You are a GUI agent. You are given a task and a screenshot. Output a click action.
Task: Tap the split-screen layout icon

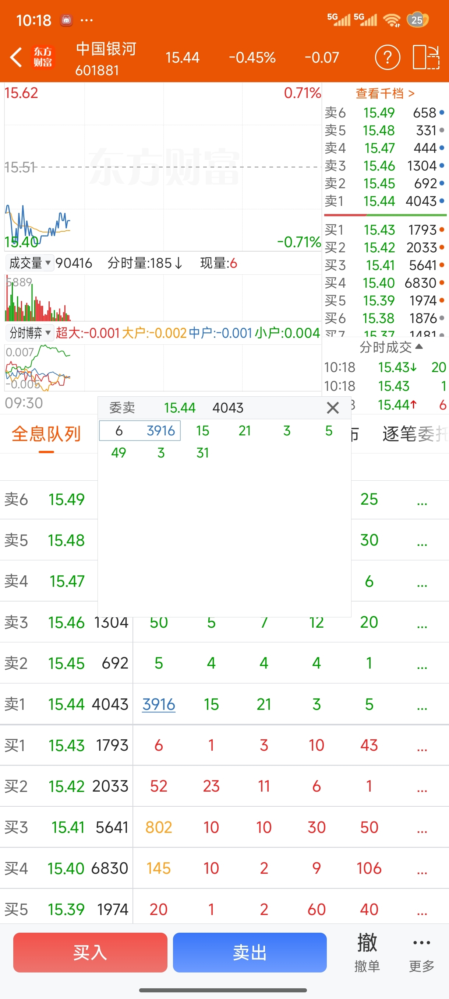[426, 57]
